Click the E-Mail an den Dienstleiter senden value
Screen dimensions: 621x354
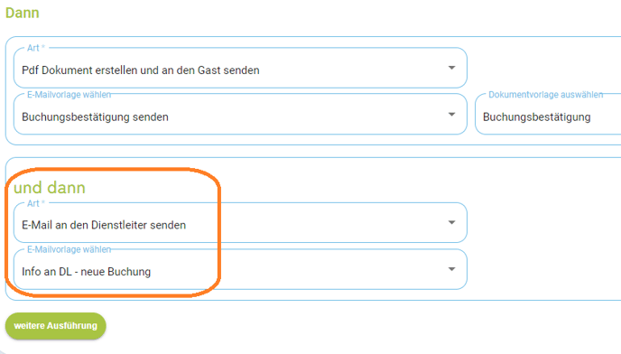coord(104,225)
